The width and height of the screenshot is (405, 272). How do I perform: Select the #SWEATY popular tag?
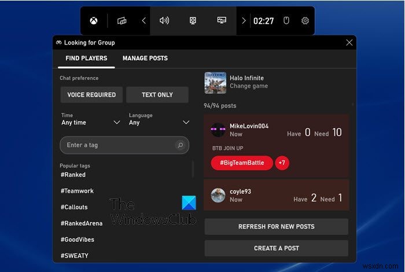coord(75,256)
